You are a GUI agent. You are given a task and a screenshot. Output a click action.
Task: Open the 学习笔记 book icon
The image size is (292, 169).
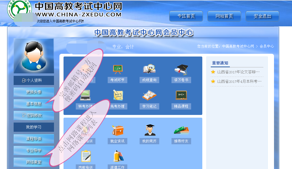[149, 95]
